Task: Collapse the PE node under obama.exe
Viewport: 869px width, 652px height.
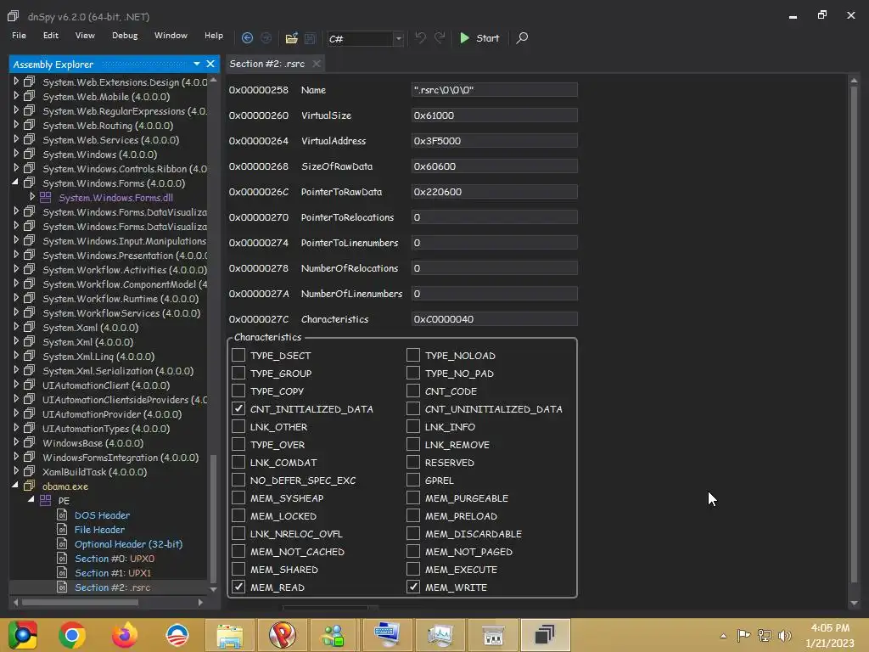Action: 31,500
